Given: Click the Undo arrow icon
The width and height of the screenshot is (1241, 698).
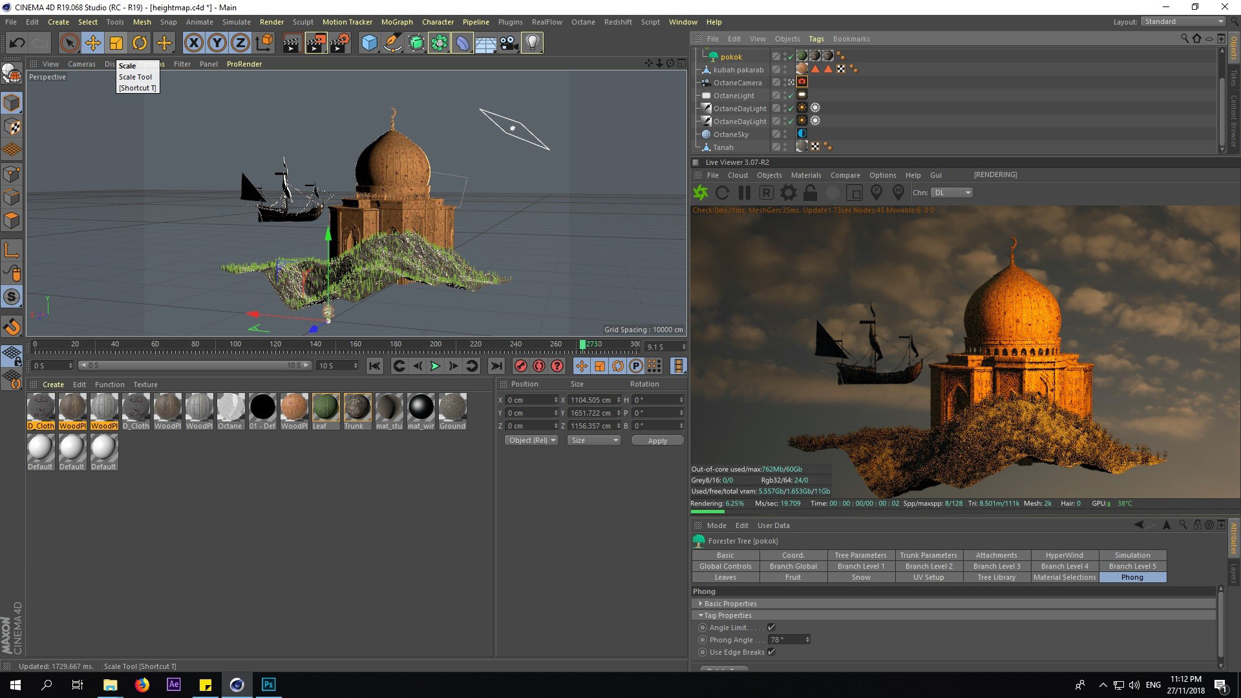Looking at the screenshot, I should click(17, 43).
